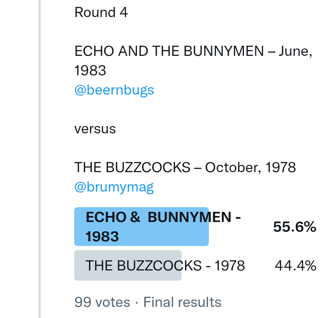The image size is (332, 318).
Task: Select the gray Buzzcocks poll bar
Action: point(128,265)
